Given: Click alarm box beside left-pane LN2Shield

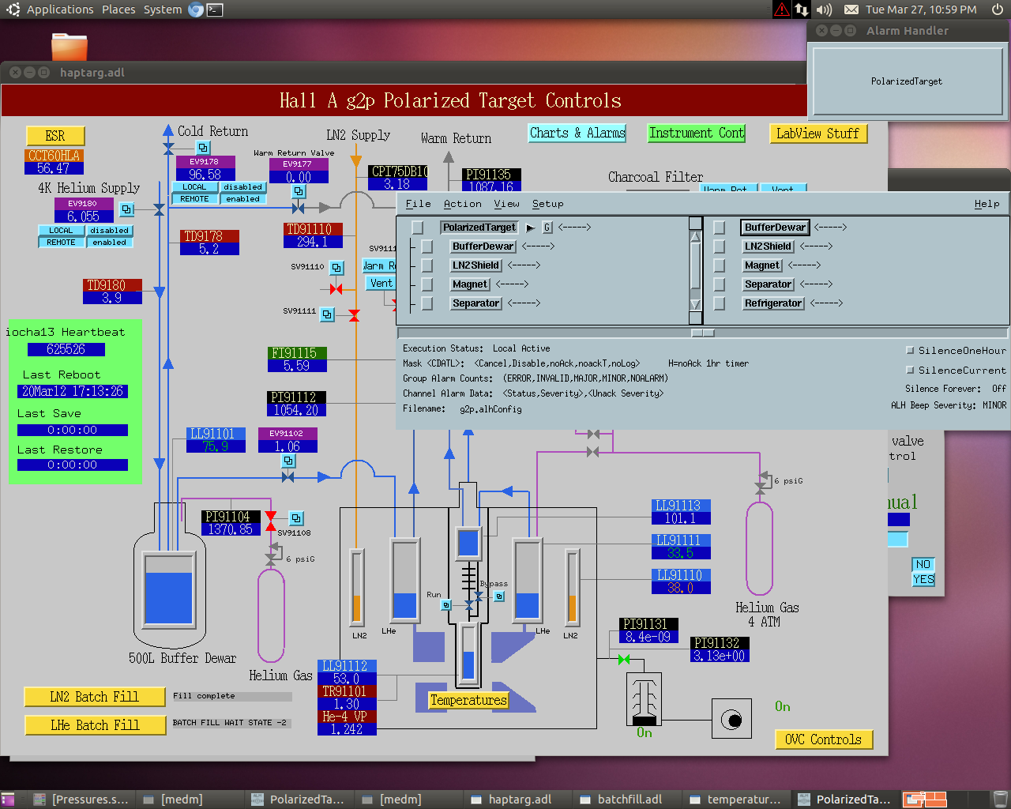Looking at the screenshot, I should (427, 265).
